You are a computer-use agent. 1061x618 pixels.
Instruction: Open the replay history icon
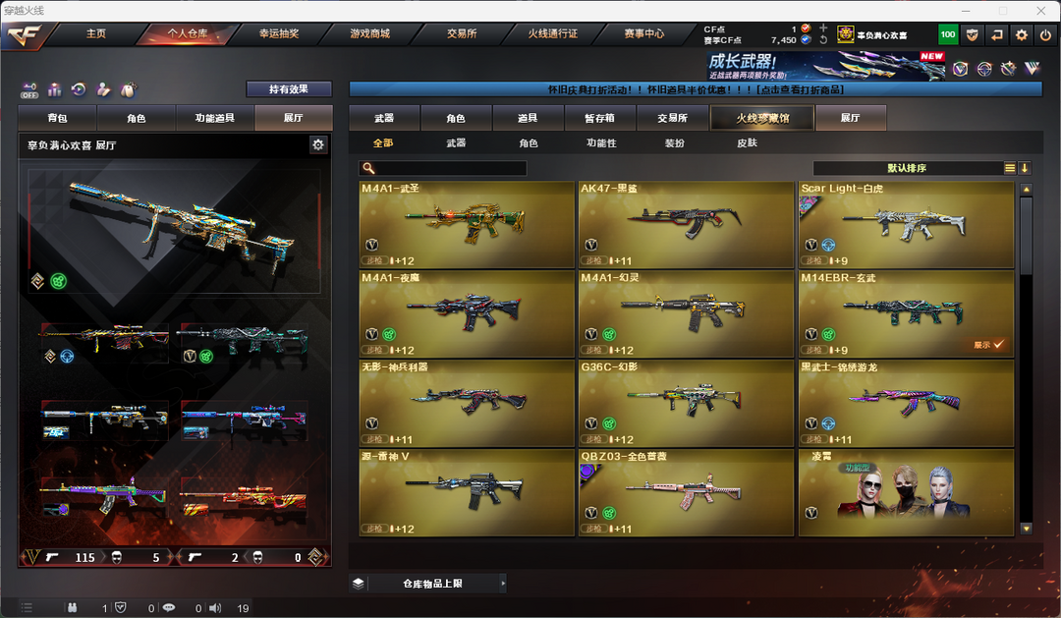(79, 89)
